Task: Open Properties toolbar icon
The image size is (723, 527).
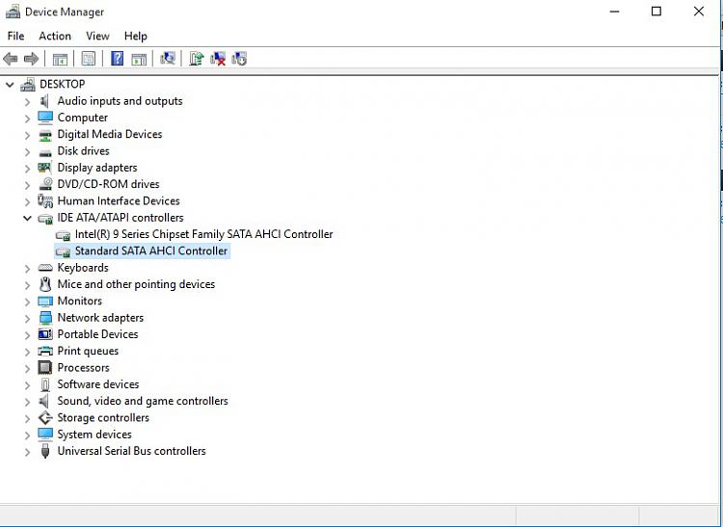Action: (88, 59)
